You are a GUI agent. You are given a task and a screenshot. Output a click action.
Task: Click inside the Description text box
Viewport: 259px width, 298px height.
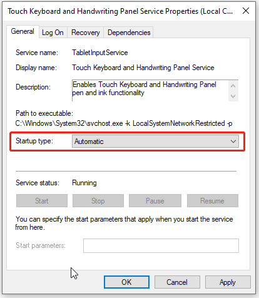[x=150, y=90]
